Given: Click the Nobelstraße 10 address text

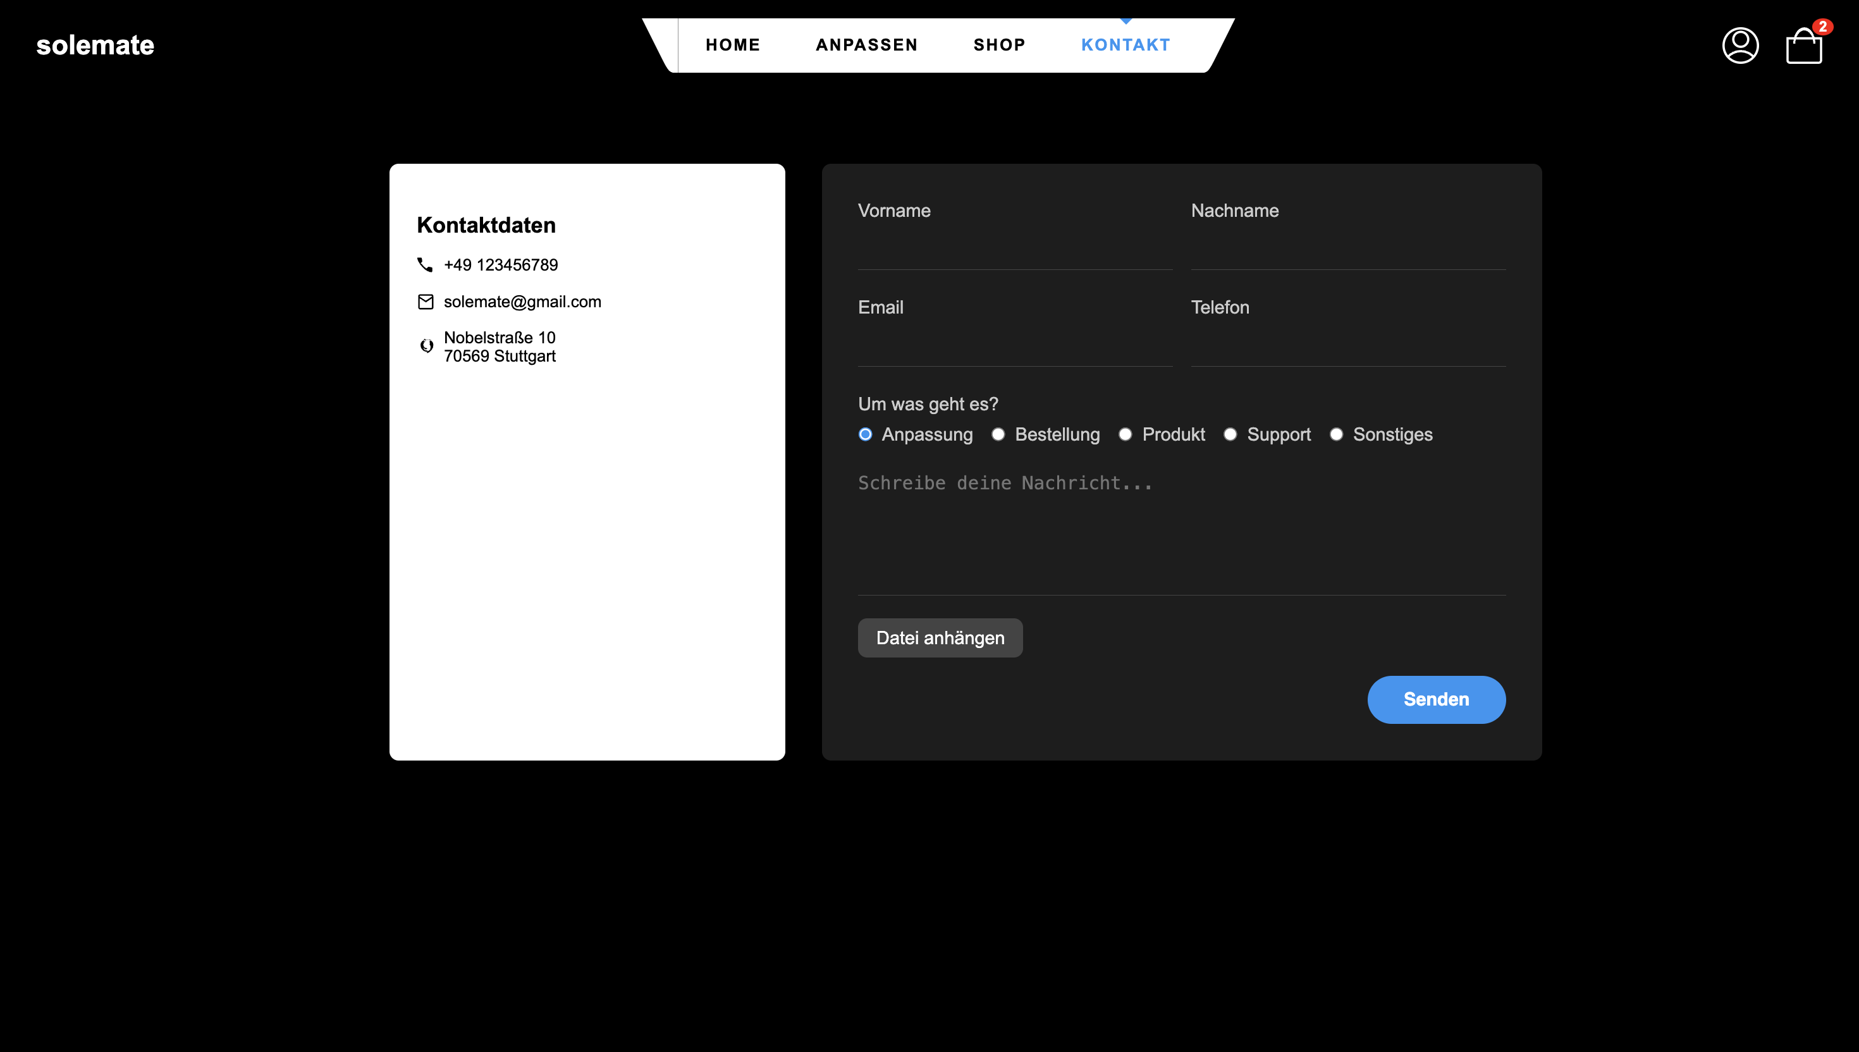Looking at the screenshot, I should [500, 338].
